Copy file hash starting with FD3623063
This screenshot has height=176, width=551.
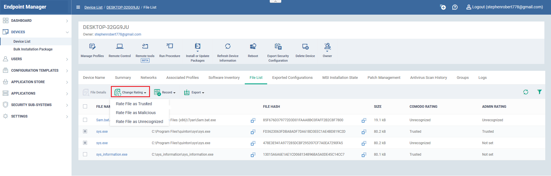point(364,132)
